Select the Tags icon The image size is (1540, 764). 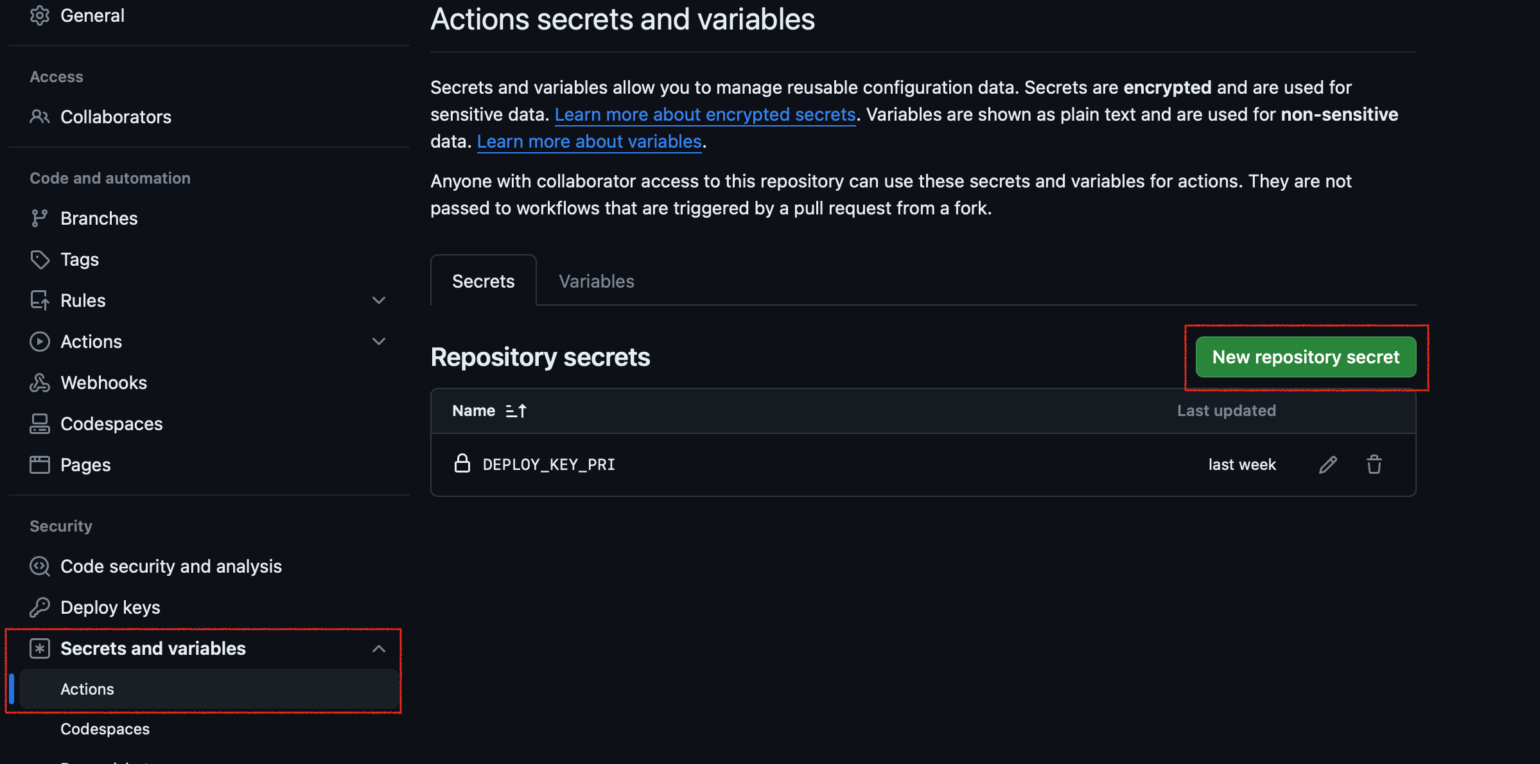click(x=39, y=259)
